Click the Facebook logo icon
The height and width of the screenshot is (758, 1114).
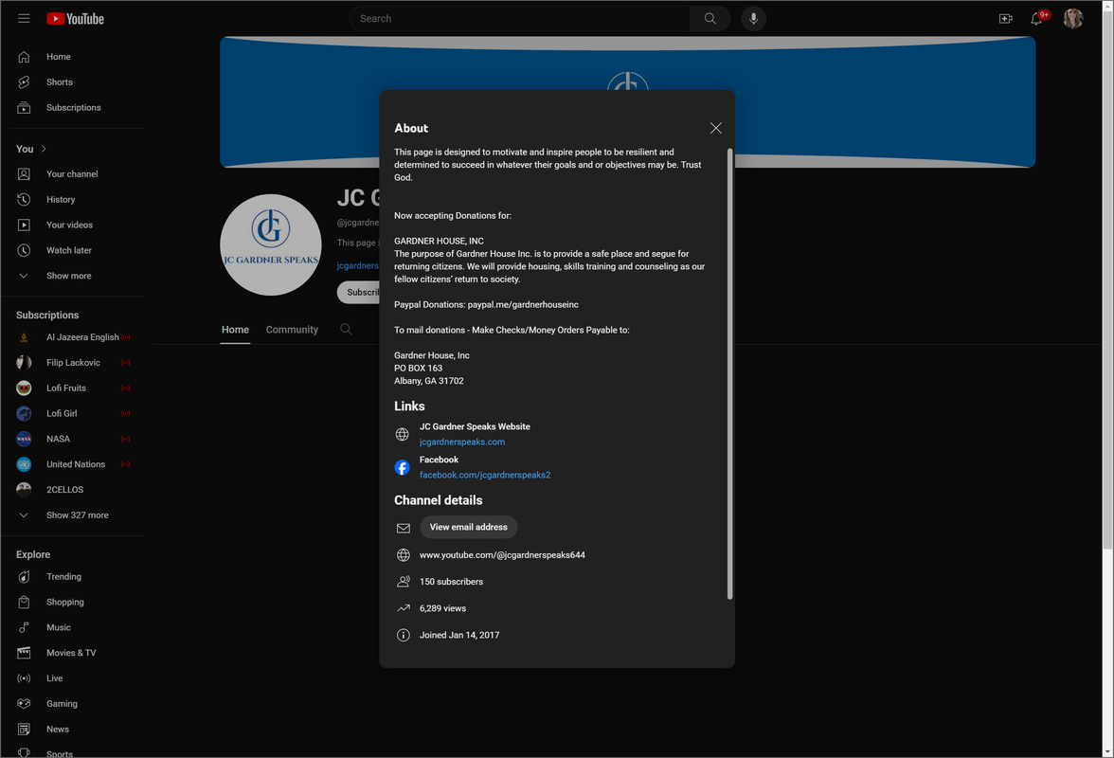click(x=402, y=467)
